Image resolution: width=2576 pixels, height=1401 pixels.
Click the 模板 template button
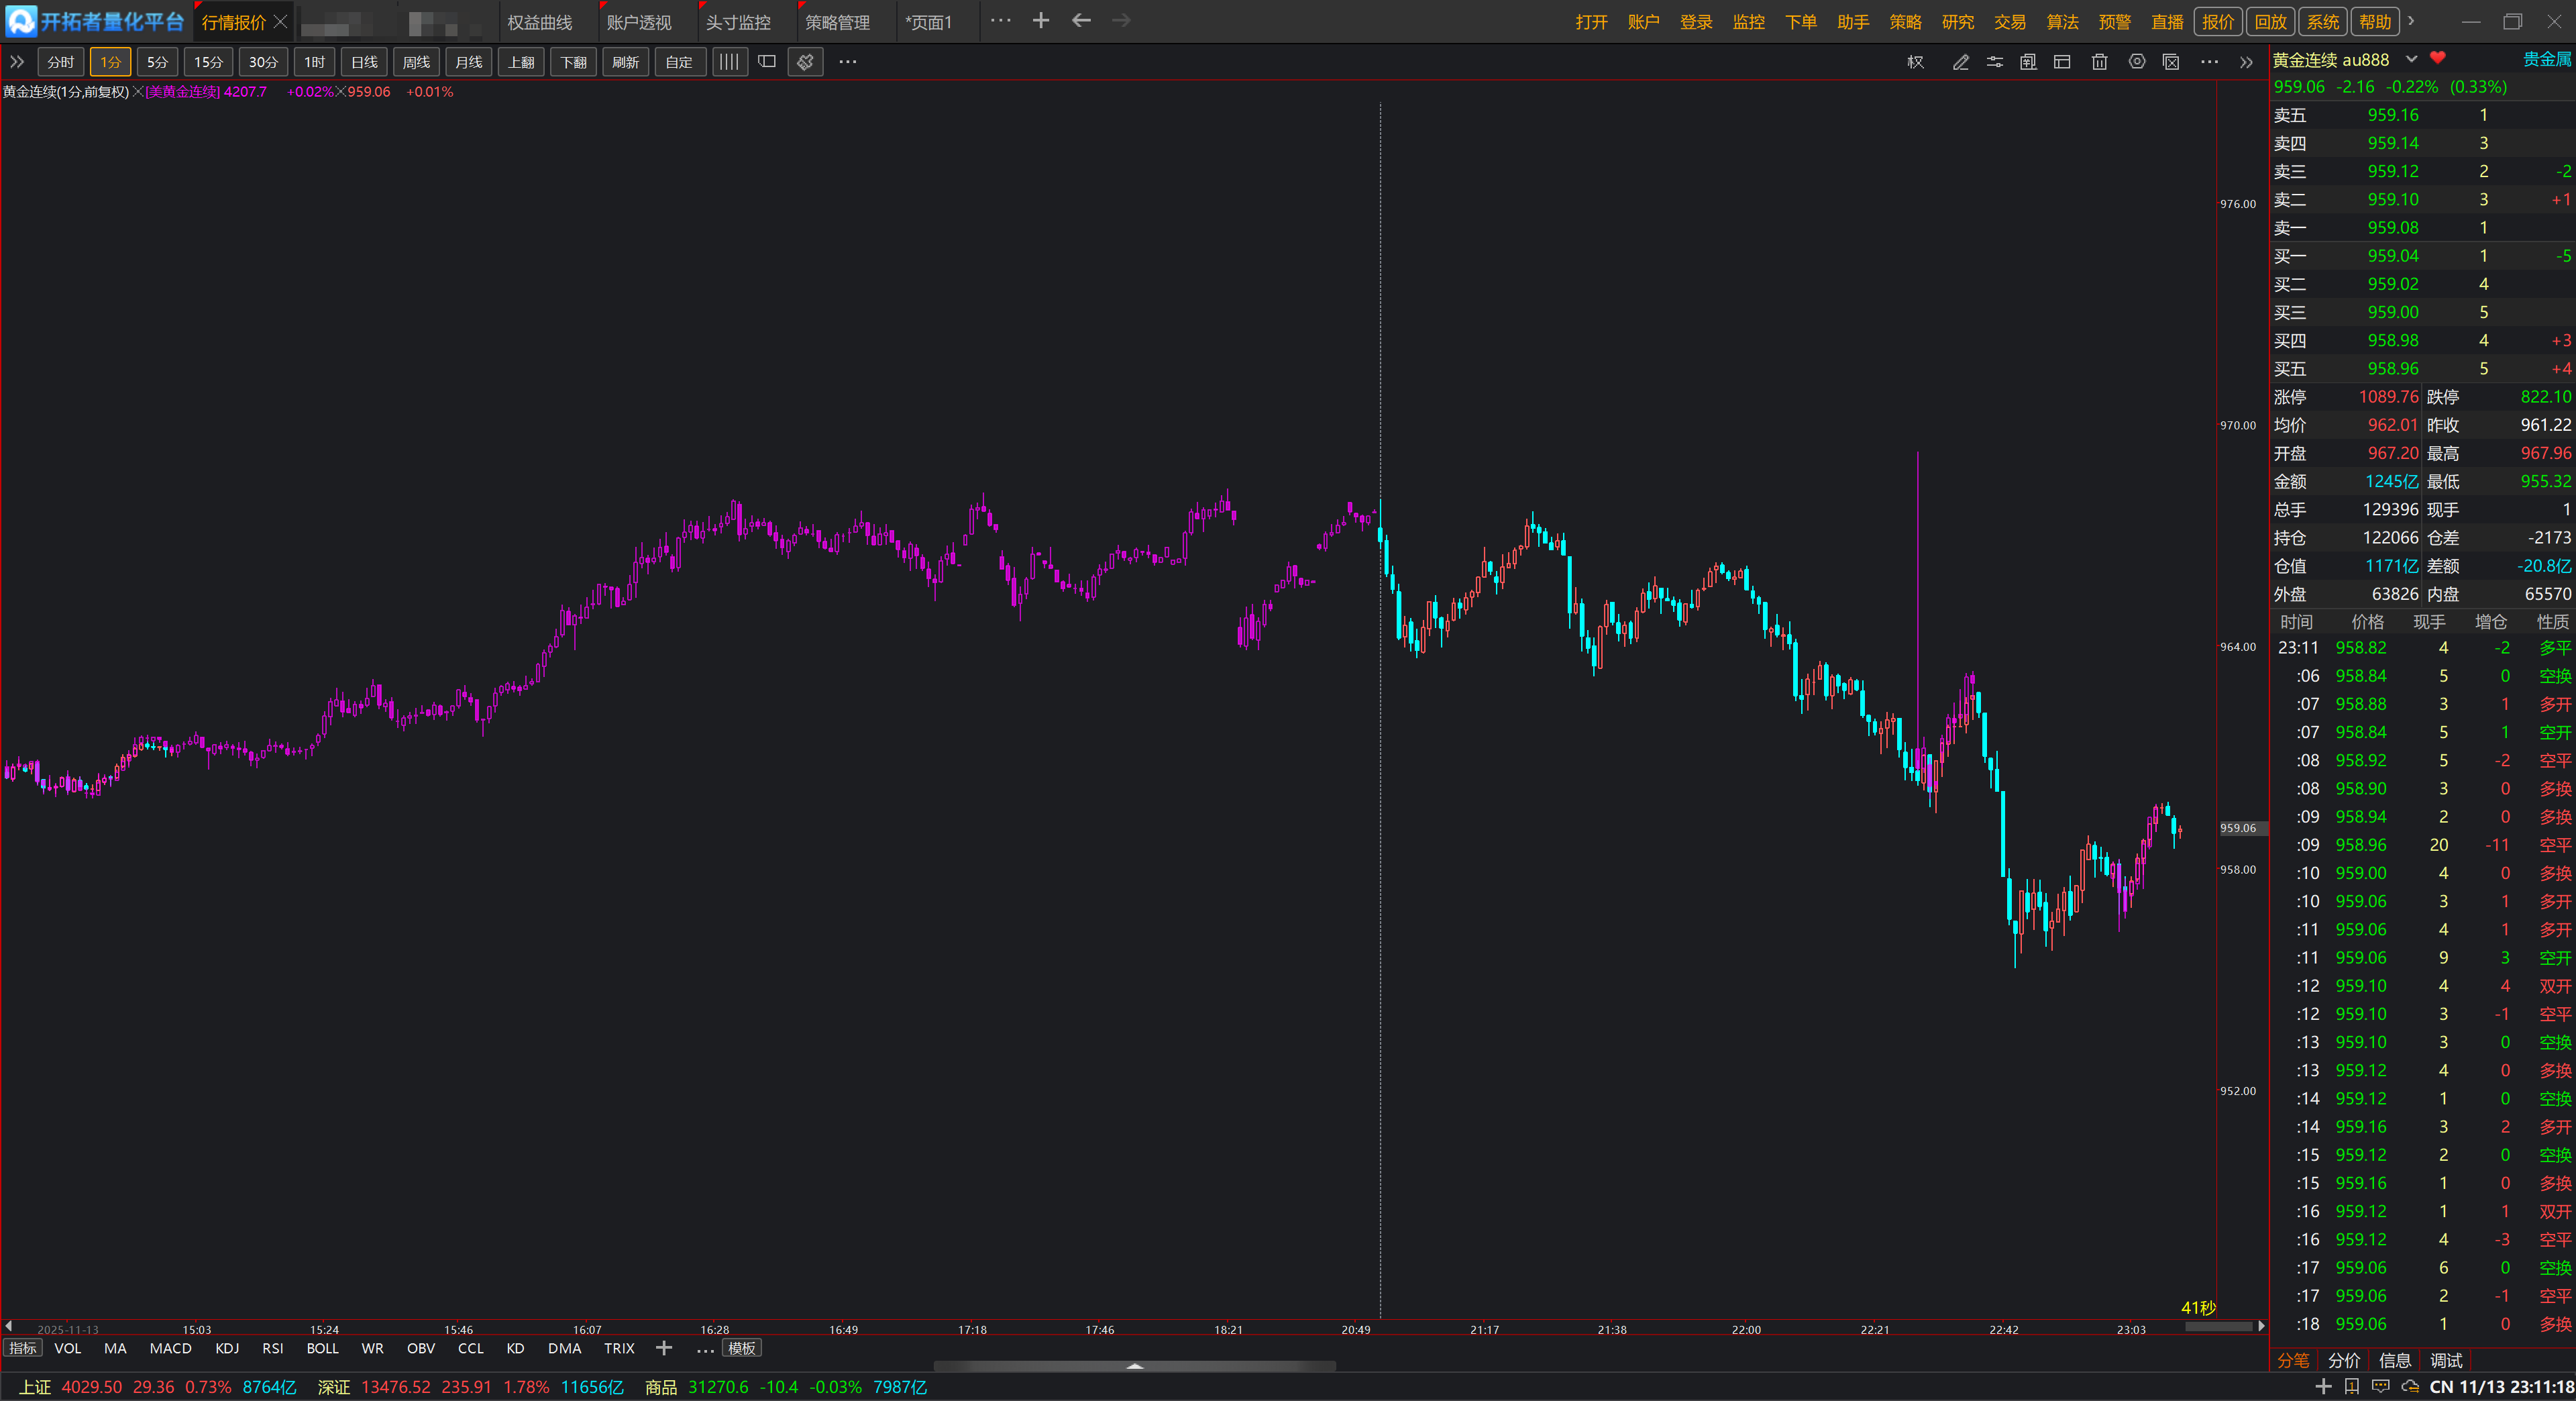741,1348
